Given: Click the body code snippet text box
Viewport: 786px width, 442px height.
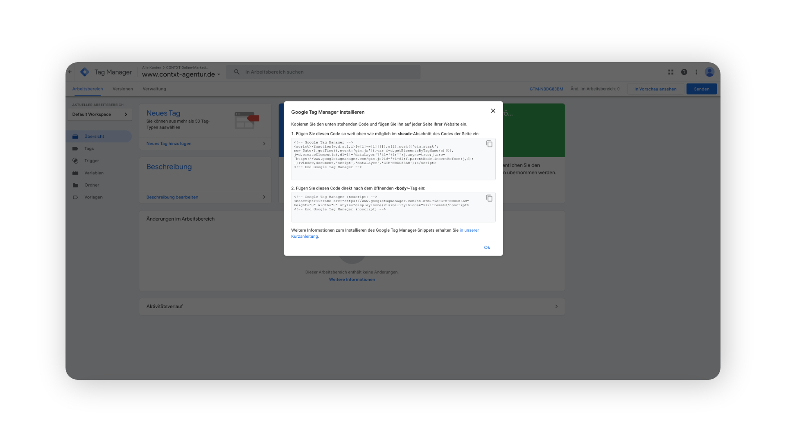Looking at the screenshot, I should click(393, 207).
